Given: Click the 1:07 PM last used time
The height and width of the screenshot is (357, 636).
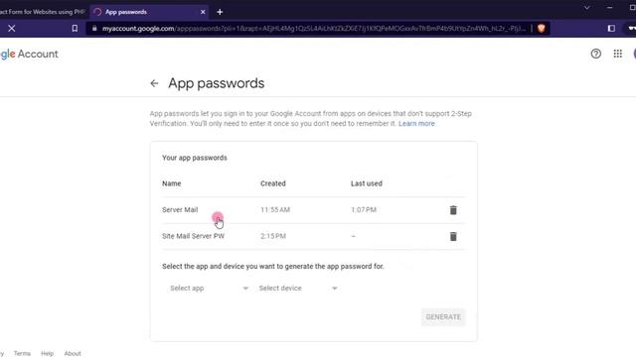Looking at the screenshot, I should 364,209.
